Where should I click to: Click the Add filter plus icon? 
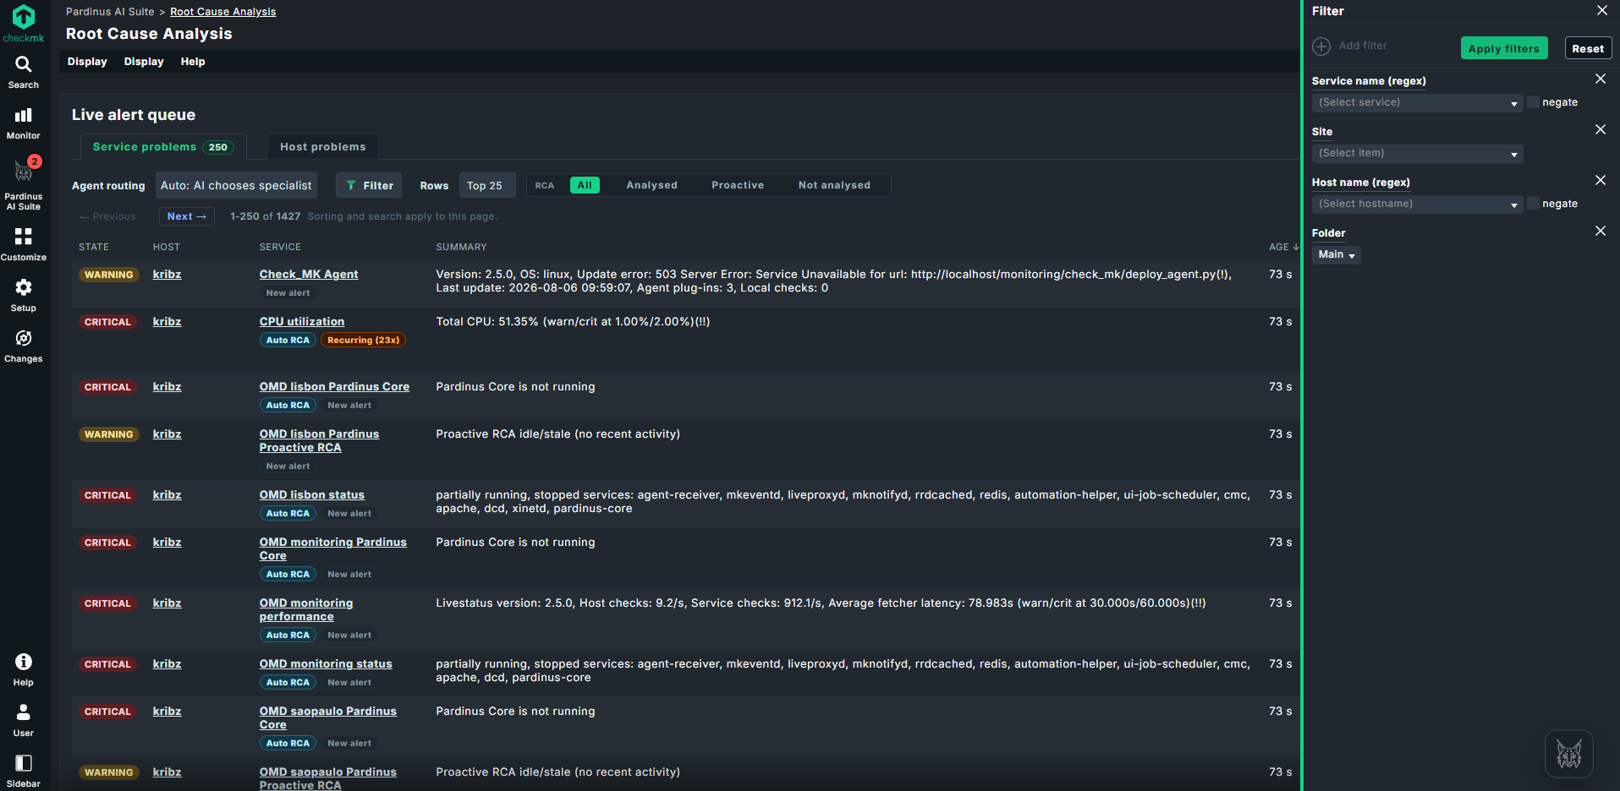[x=1321, y=46]
